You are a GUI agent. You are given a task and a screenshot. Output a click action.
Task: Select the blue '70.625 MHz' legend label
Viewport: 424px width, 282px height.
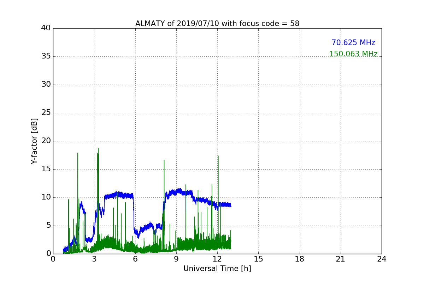click(353, 43)
